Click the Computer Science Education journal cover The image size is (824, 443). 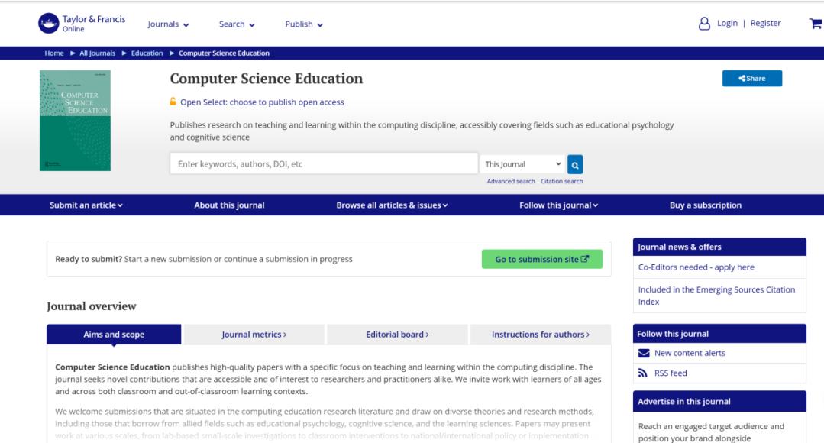click(75, 121)
